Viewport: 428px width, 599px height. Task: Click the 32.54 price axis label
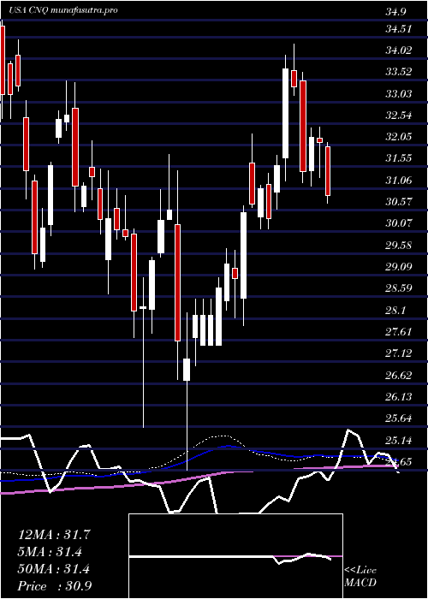tap(399, 115)
